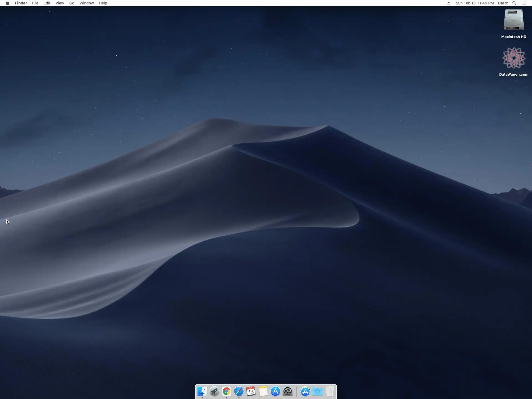Open the Trash in the Dock
This screenshot has width=532, height=399.
tap(329, 391)
